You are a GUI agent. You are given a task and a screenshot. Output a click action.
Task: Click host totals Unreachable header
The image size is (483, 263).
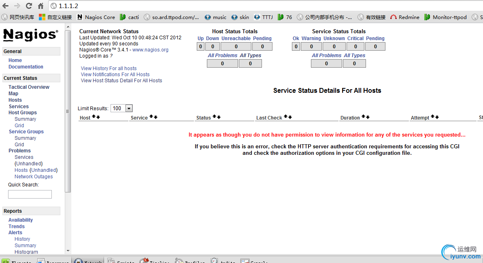[x=236, y=38]
